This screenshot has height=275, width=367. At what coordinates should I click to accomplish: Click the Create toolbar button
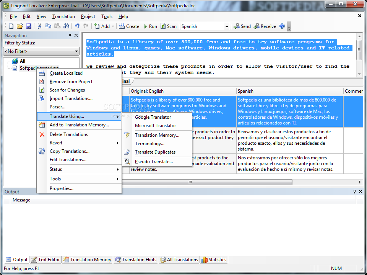[x=129, y=26]
